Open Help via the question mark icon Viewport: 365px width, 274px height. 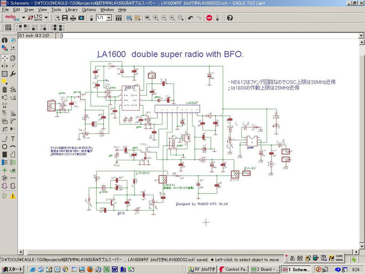coord(230,18)
